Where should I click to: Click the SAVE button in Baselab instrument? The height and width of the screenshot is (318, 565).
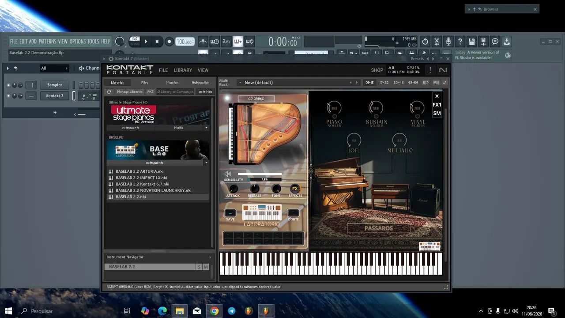tap(230, 213)
